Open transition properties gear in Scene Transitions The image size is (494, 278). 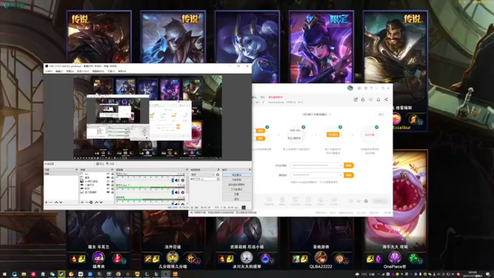(x=218, y=175)
